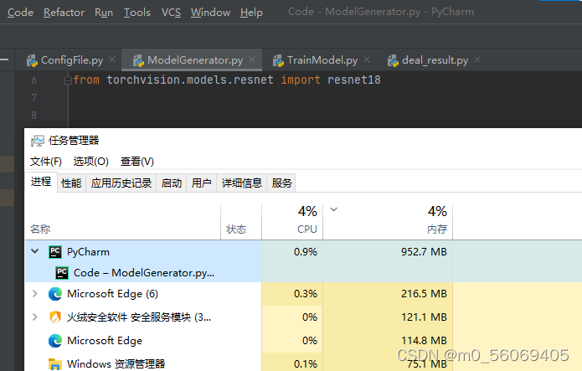Open the Refactor menu
582x371 pixels.
click(x=64, y=13)
